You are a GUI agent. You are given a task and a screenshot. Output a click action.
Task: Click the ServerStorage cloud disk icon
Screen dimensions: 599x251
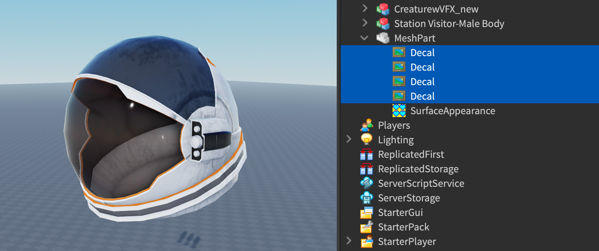coord(366,198)
